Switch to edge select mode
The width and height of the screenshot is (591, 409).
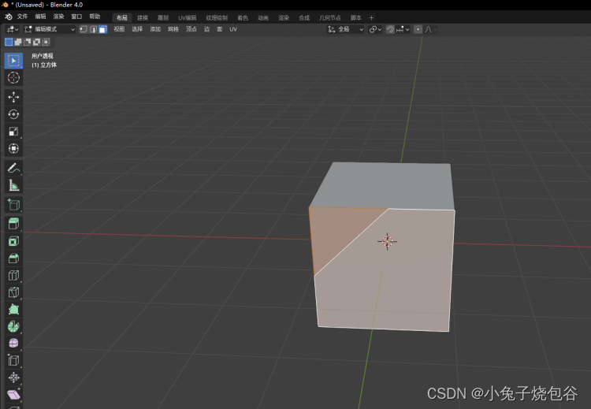pos(93,29)
